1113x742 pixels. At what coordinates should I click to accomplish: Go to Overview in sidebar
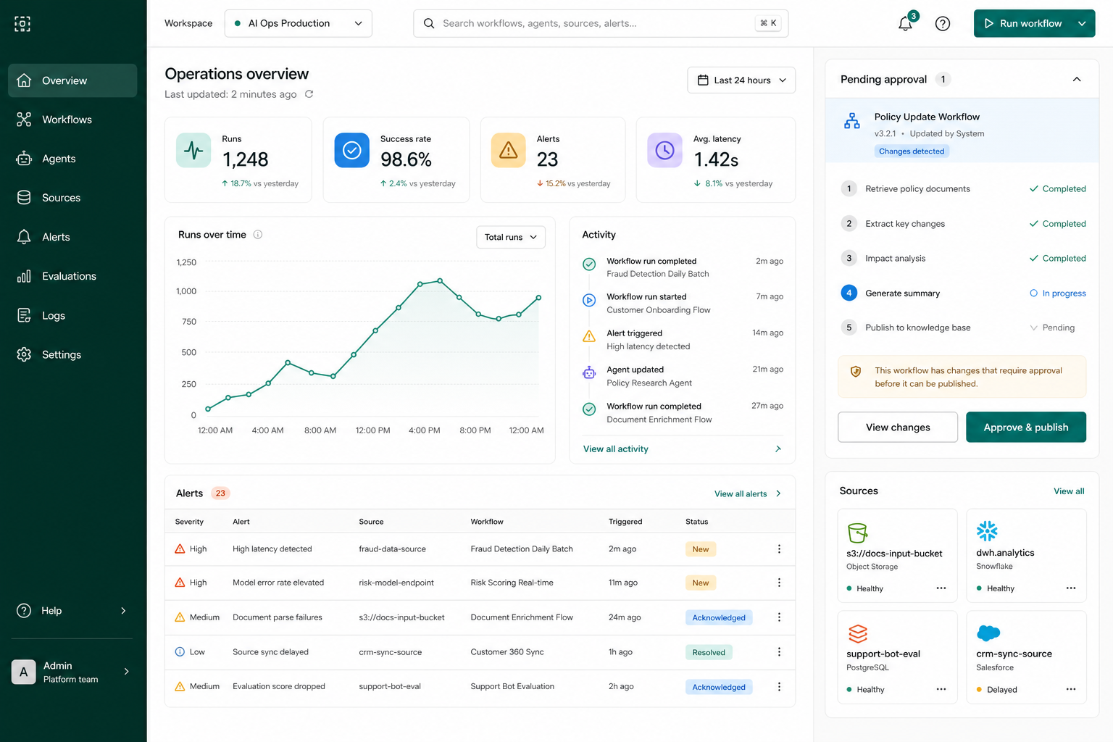click(72, 80)
